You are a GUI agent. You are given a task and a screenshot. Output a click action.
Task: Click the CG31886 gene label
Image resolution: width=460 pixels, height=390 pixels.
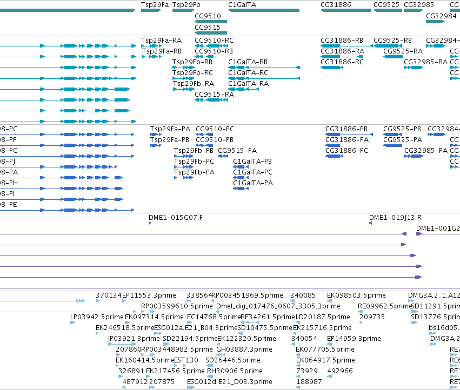click(x=336, y=5)
